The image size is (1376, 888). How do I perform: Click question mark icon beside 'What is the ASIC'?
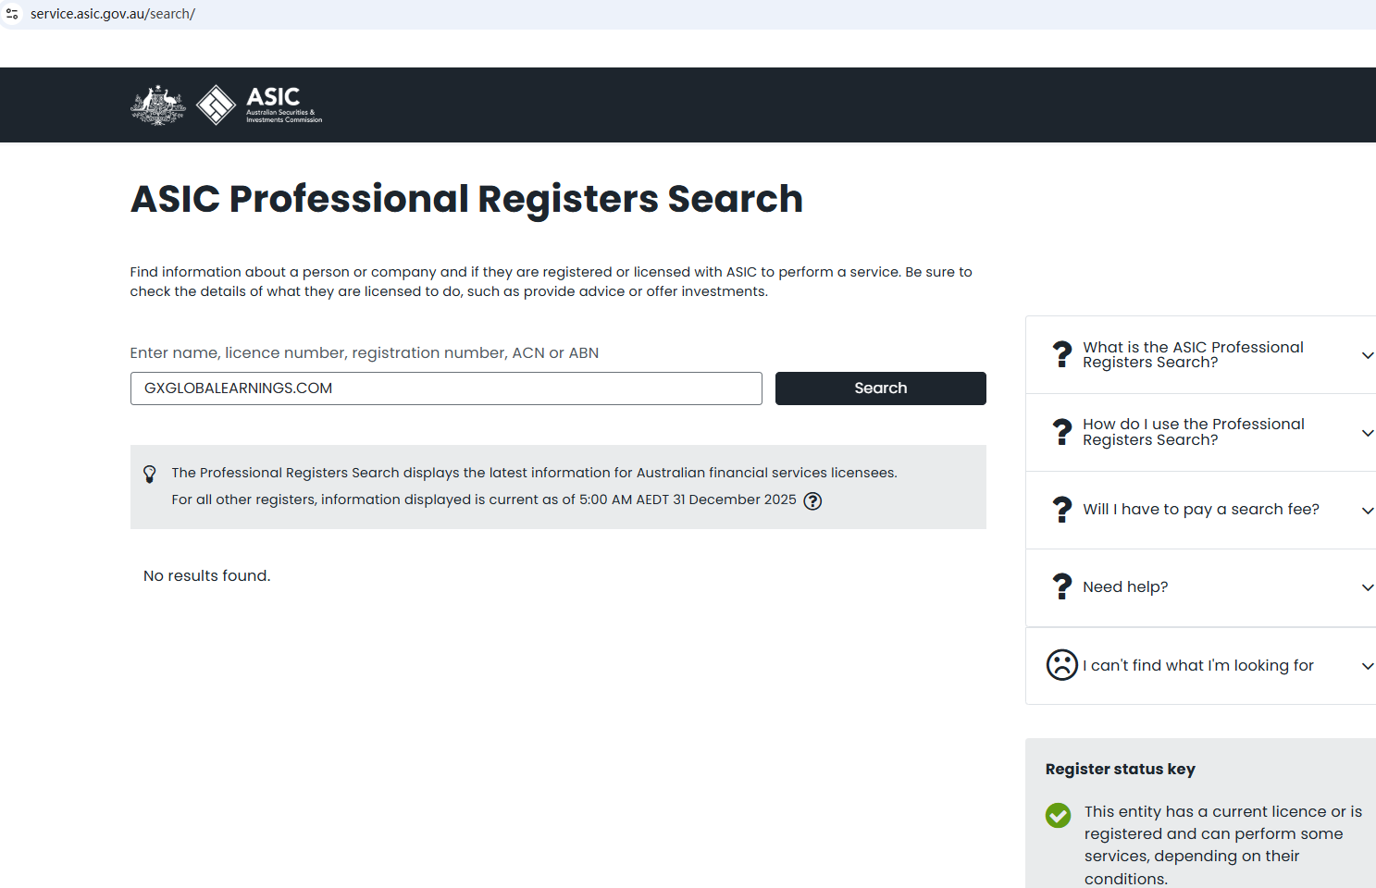click(x=1062, y=354)
